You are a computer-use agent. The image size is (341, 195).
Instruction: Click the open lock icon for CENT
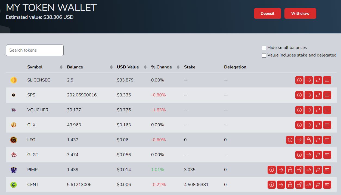point(299,185)
